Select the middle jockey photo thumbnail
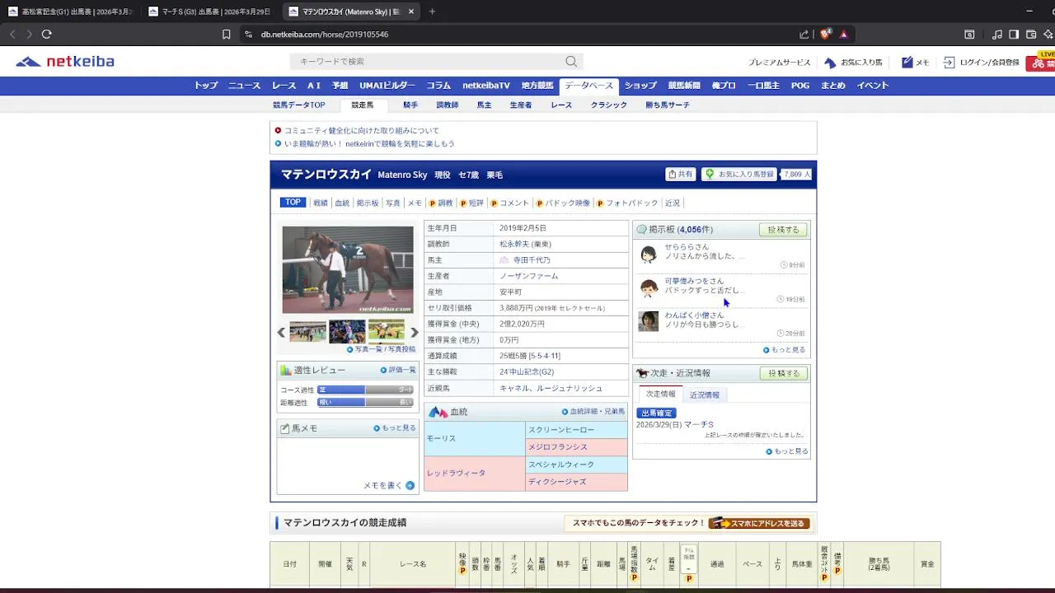The image size is (1055, 593). 347,332
